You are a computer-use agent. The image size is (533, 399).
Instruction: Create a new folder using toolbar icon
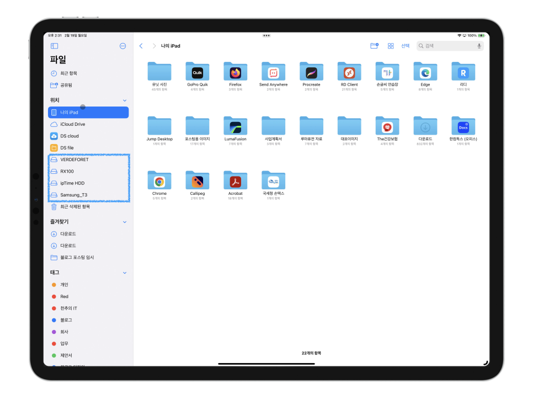point(374,46)
